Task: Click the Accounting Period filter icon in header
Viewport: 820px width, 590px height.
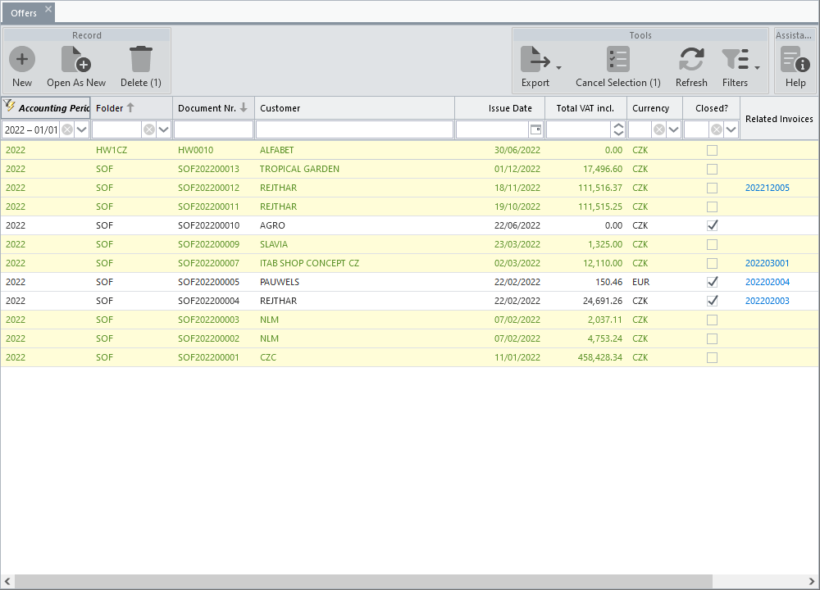Action: tap(9, 106)
